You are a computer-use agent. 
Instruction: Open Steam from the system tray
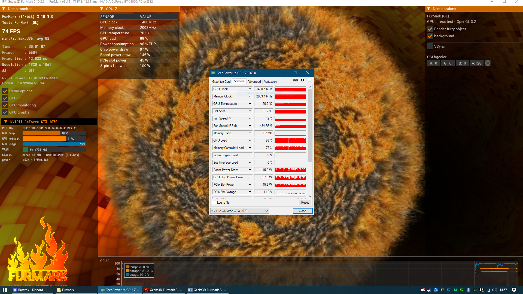pyautogui.click(x=429, y=290)
